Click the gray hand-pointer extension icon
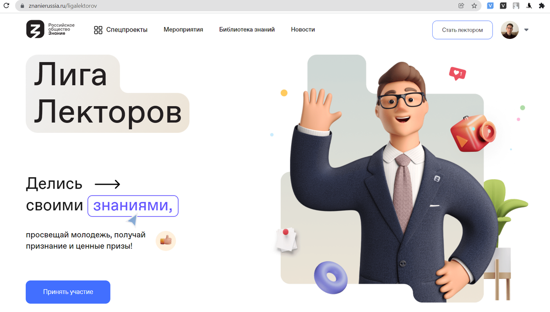This screenshot has height=312, width=550. 516,6
